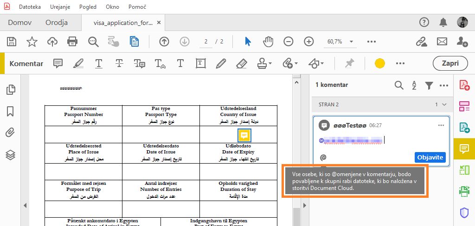The width and height of the screenshot is (475, 226).
Task: Select the eraser tool
Action: pos(241,63)
